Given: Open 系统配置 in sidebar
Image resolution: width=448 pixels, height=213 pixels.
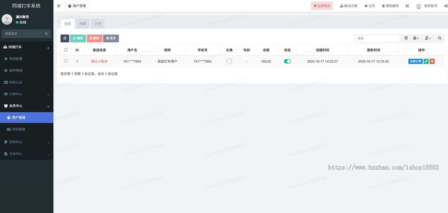Looking at the screenshot, I should click(x=27, y=59).
